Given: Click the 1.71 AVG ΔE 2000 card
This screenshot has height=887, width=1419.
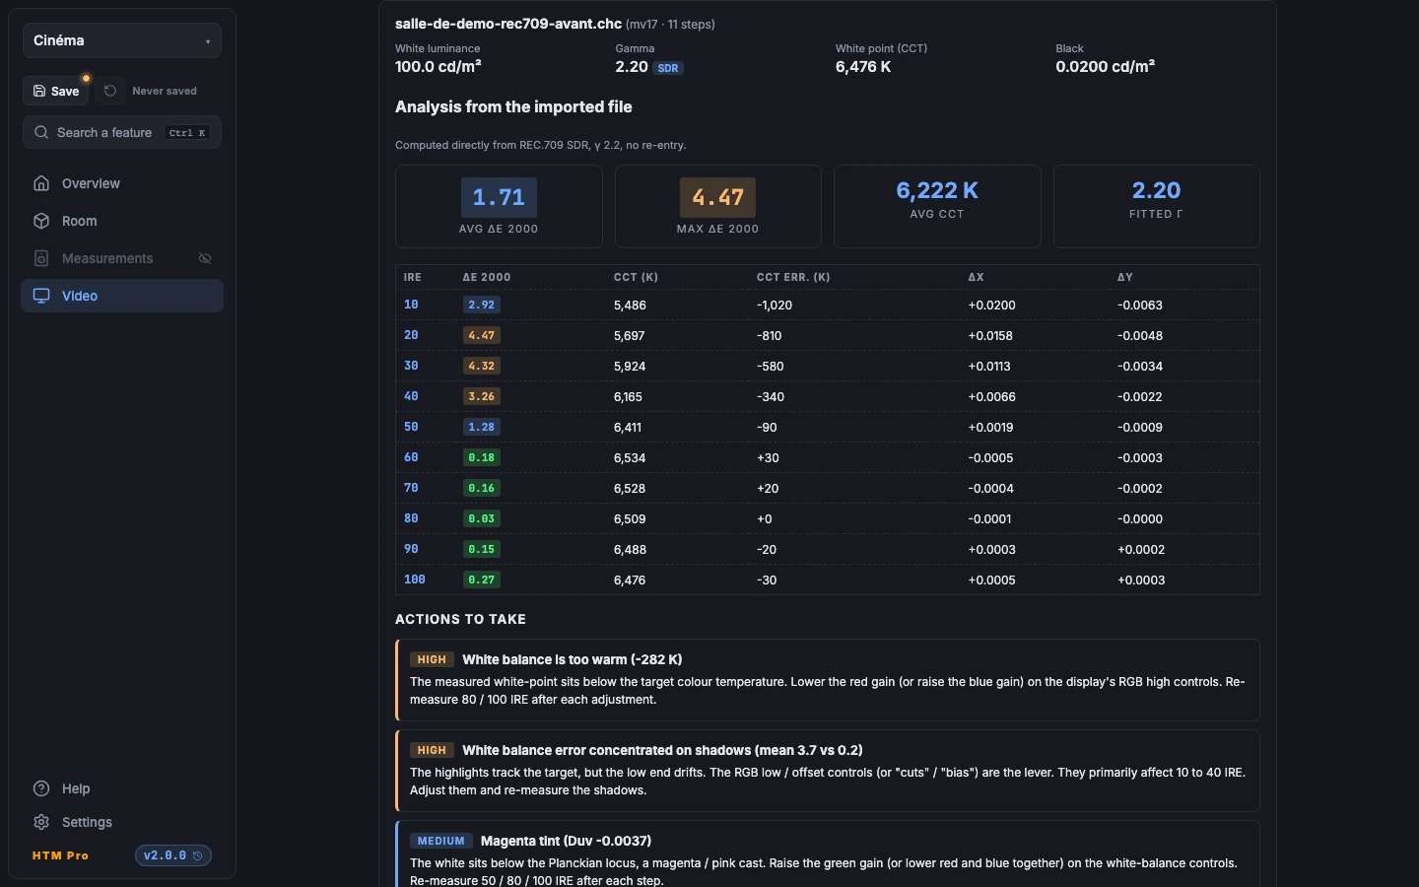Looking at the screenshot, I should point(499,206).
